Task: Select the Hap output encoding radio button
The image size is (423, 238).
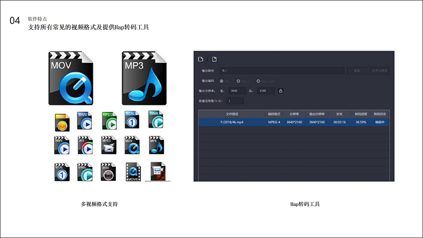Action: point(221,81)
